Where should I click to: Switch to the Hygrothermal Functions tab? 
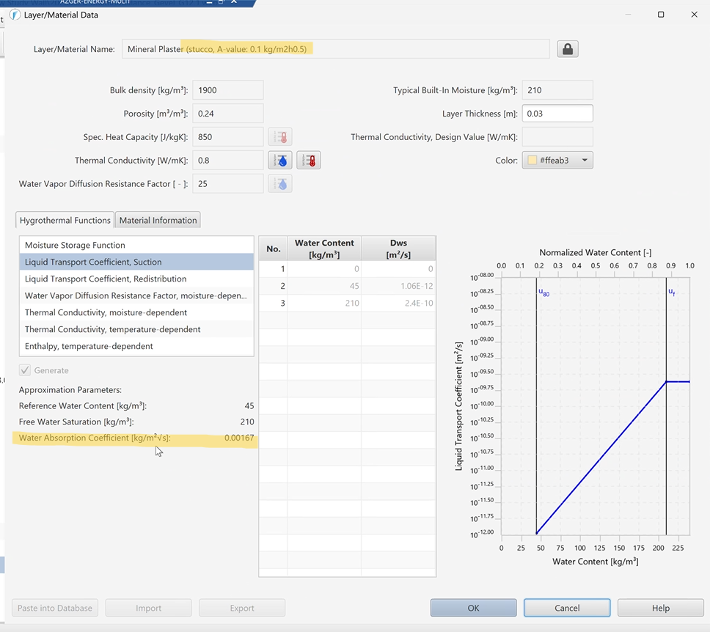(65, 220)
